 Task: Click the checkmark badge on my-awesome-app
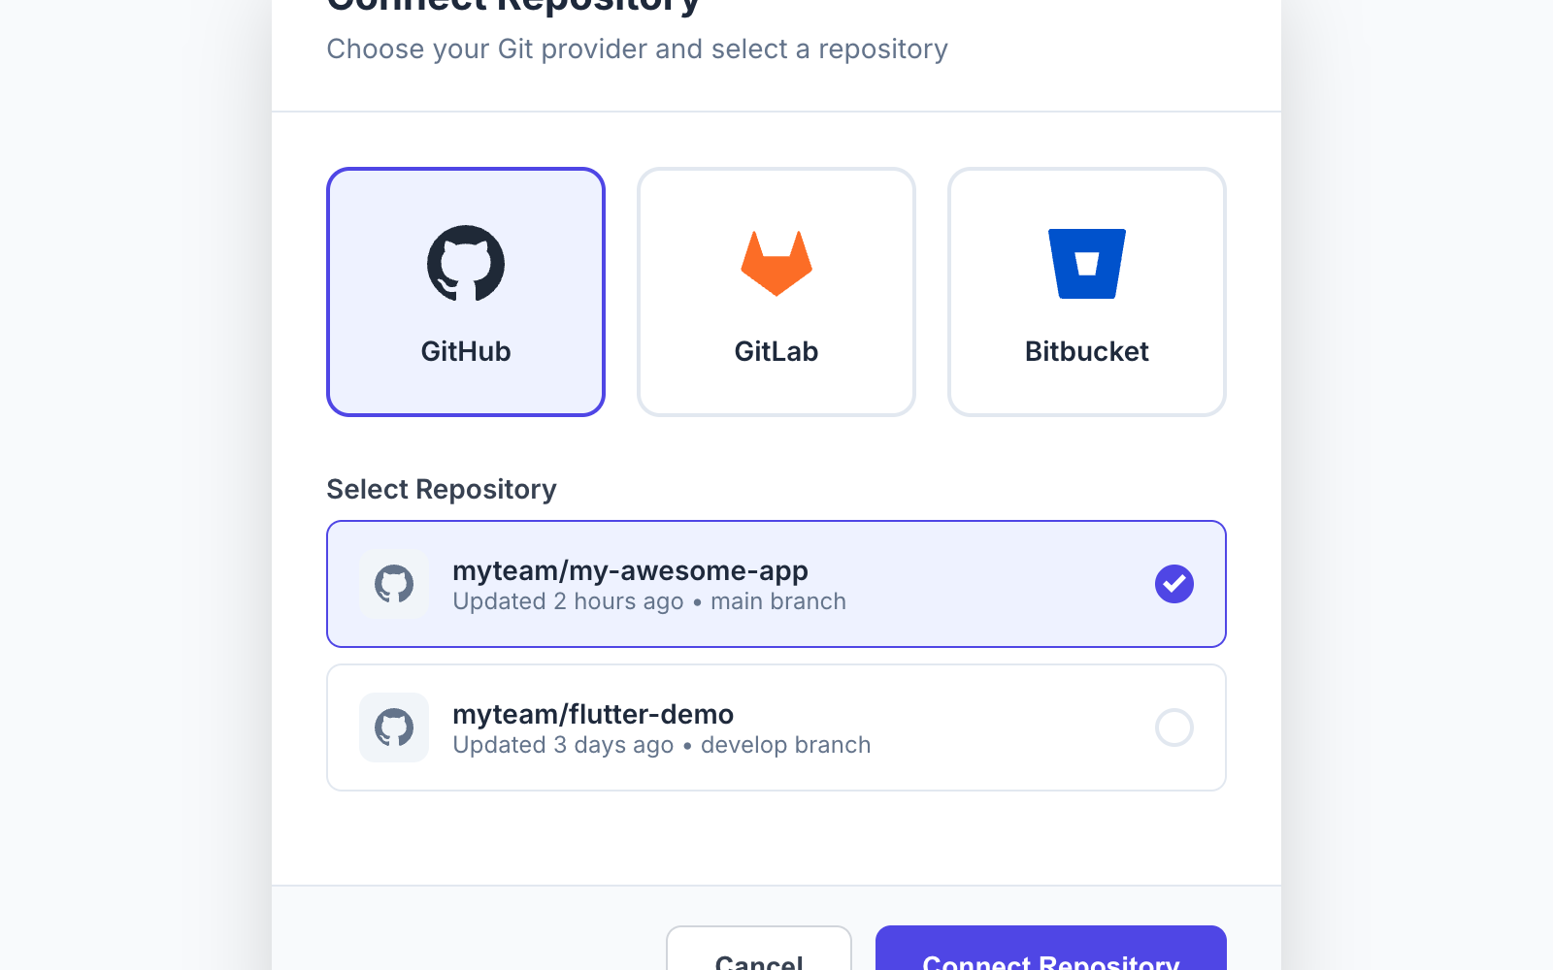1174,584
